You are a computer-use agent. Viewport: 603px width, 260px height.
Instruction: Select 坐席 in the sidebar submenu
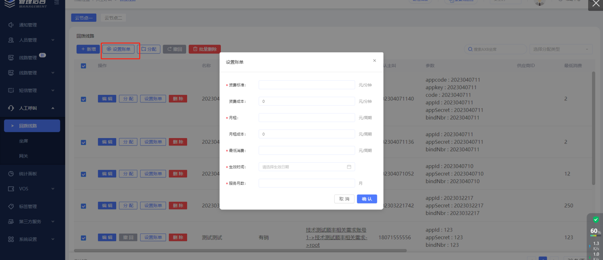coord(23,141)
